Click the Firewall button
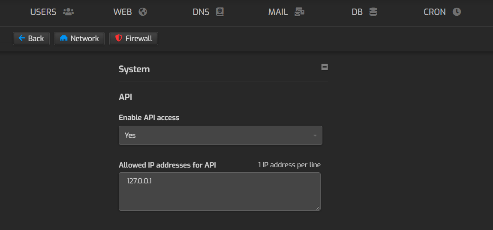This screenshot has width=493, height=230. [x=134, y=38]
